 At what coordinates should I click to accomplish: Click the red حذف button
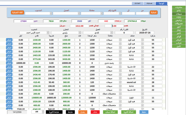point(95,112)
